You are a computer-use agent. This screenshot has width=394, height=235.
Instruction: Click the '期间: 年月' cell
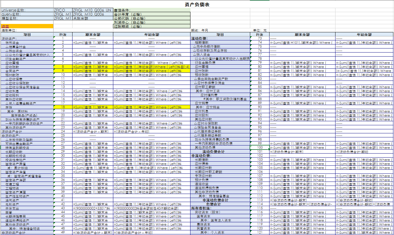click(220, 30)
